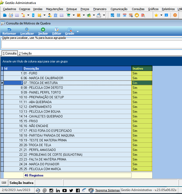
Task: Click the Incluir button
Action: (43, 31)
